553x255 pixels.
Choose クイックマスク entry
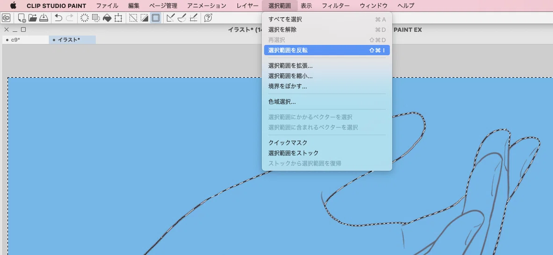point(327,143)
